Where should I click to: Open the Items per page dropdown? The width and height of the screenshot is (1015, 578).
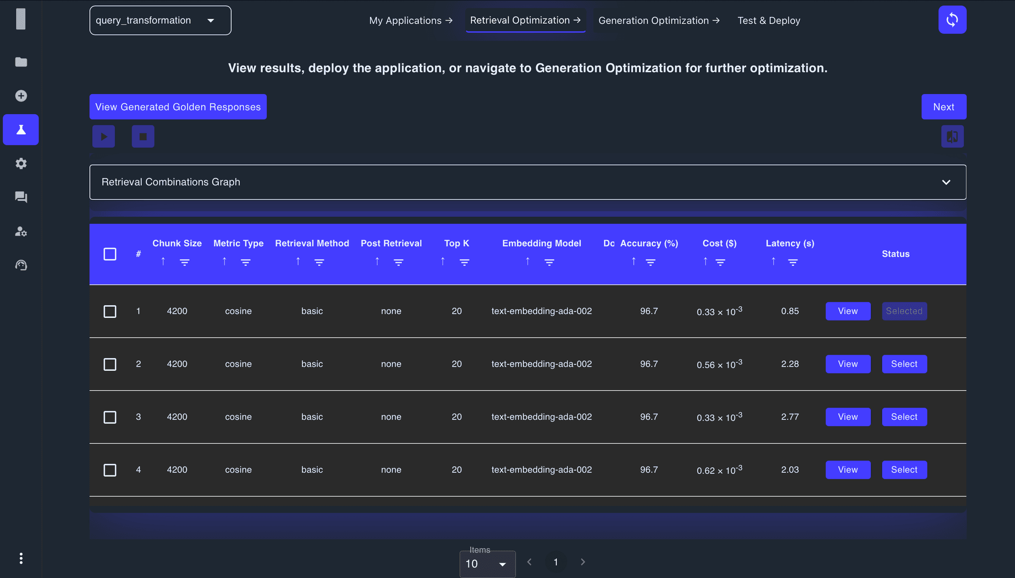(x=487, y=564)
